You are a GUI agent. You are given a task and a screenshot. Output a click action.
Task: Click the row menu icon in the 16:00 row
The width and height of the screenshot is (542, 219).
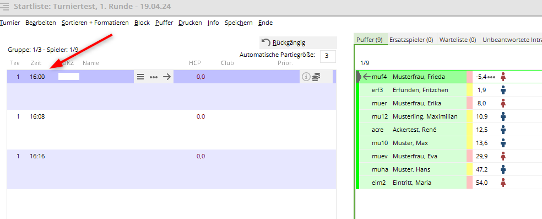point(140,77)
